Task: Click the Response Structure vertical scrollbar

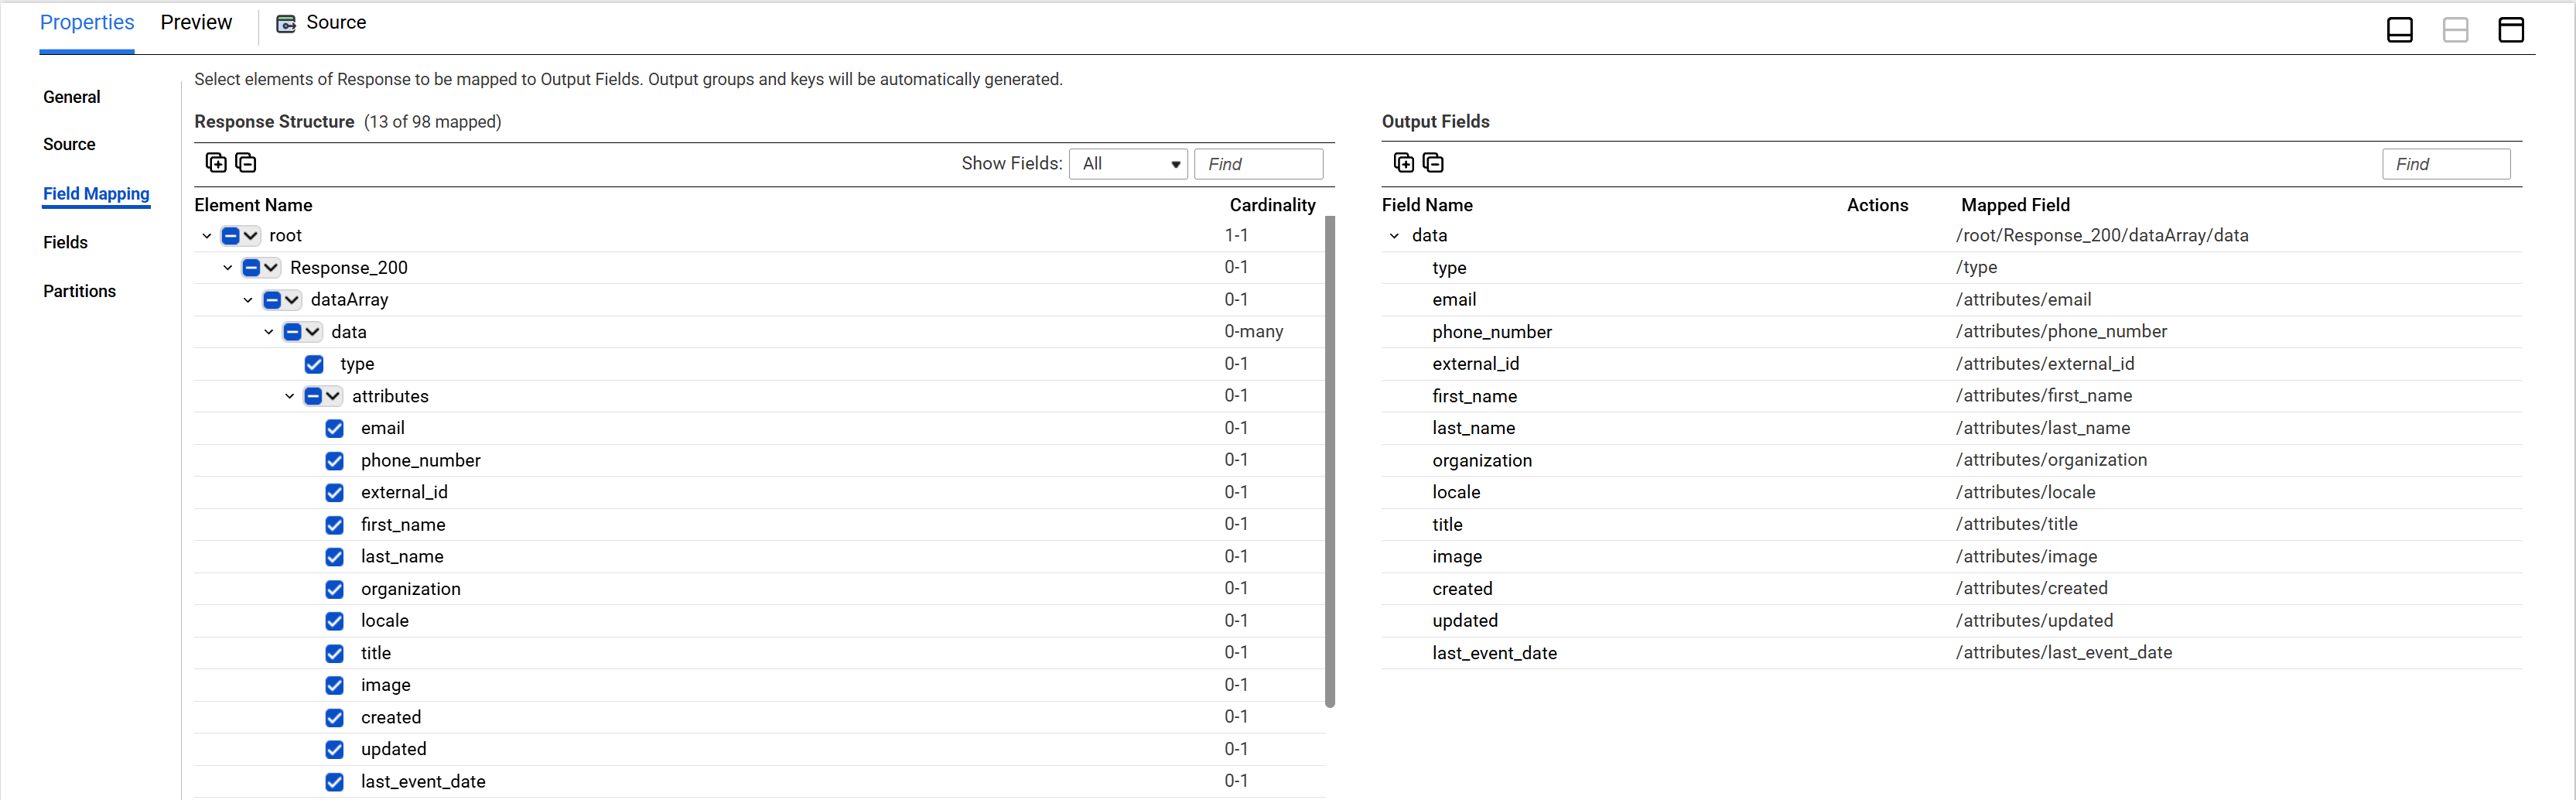Action: pos(1330,461)
